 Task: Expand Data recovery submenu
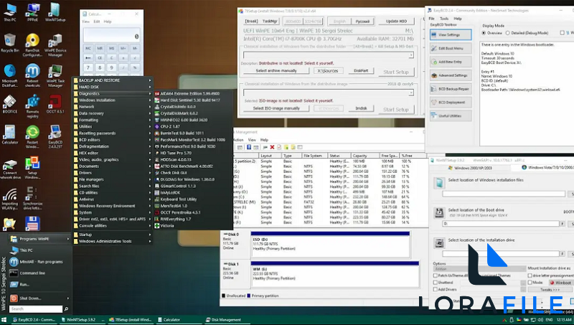click(x=113, y=113)
